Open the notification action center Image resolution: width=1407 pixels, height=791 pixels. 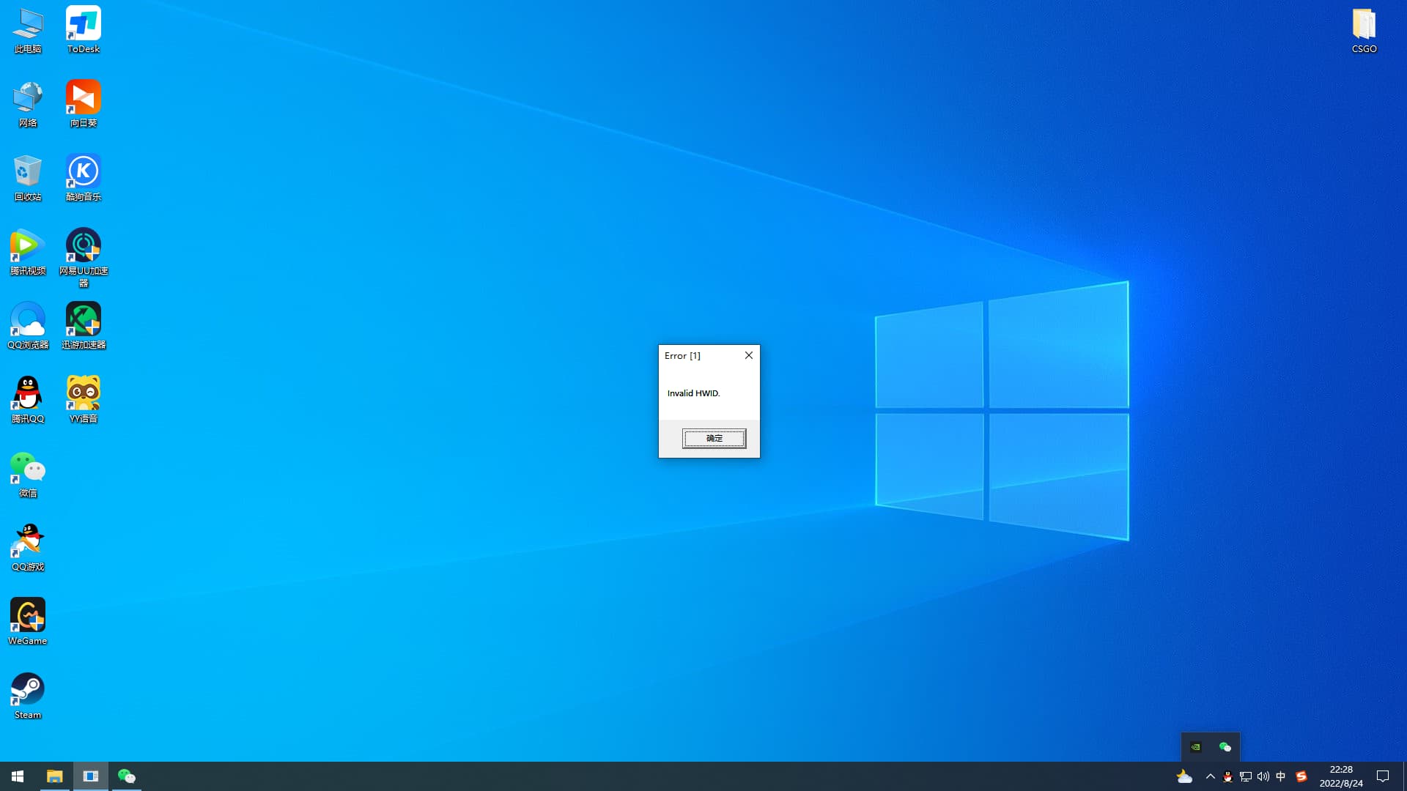pos(1383,776)
